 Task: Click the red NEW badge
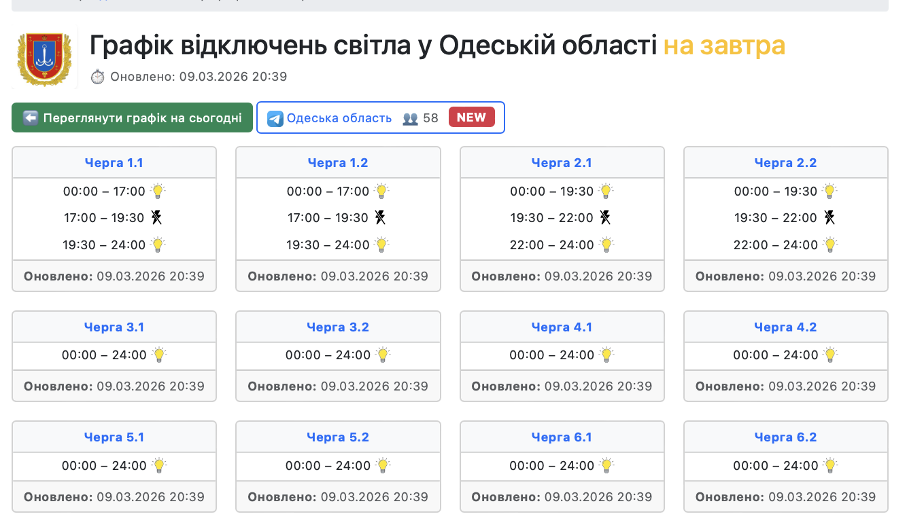point(471,117)
